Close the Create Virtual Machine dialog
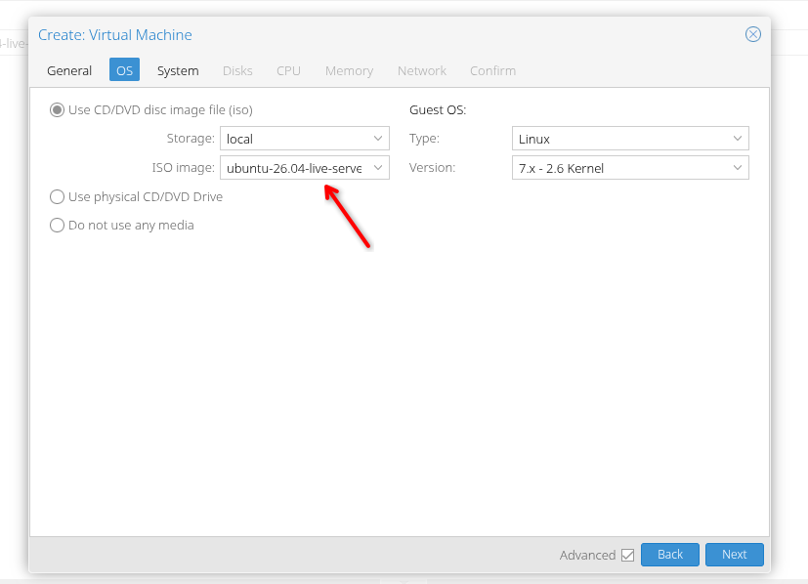808x584 pixels. point(753,34)
